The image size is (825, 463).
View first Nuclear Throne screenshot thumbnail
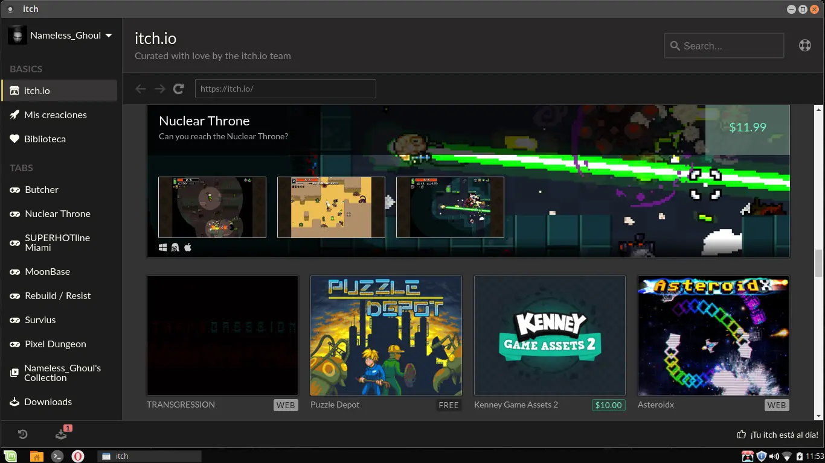(x=212, y=207)
